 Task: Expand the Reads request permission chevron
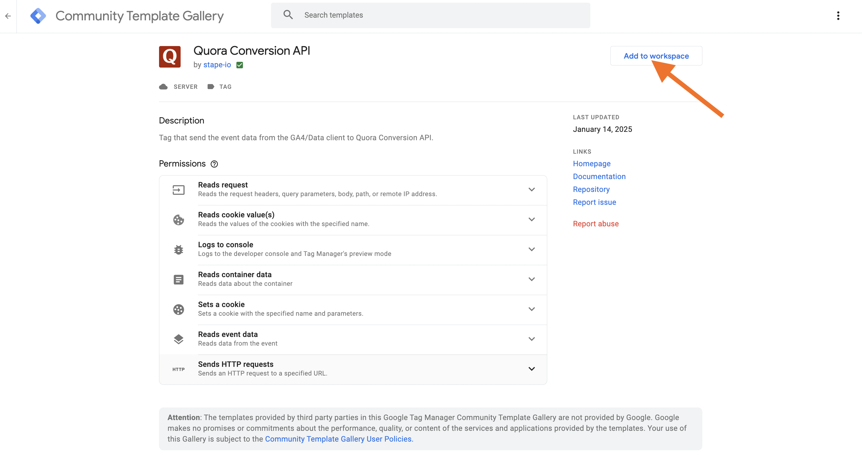(x=531, y=190)
